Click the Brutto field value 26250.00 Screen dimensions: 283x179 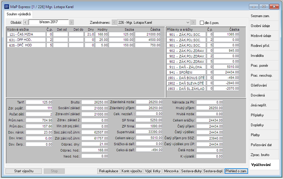95,102
